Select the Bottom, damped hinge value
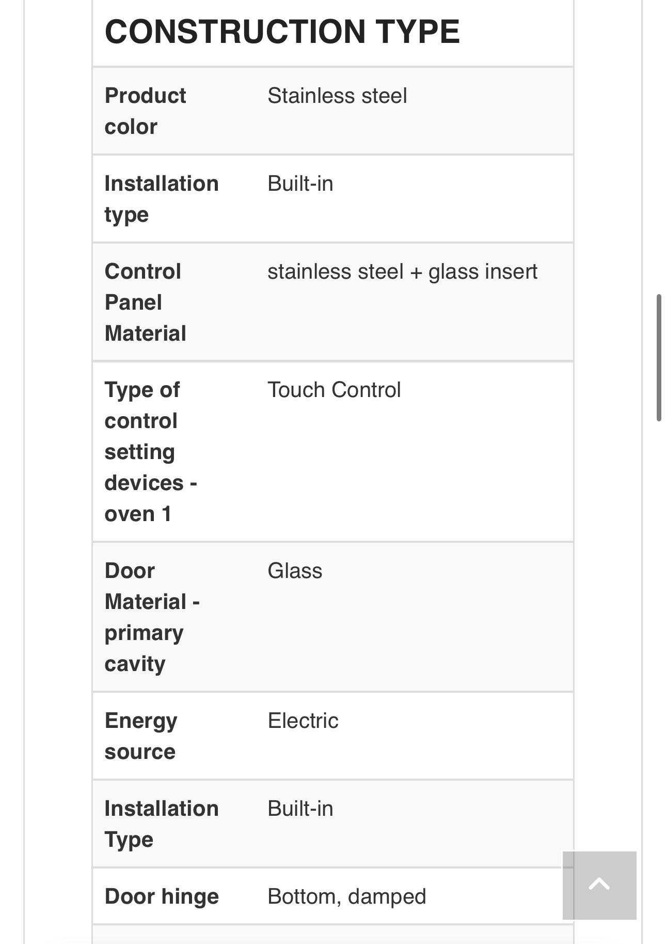The width and height of the screenshot is (666, 944). pyautogui.click(x=346, y=897)
